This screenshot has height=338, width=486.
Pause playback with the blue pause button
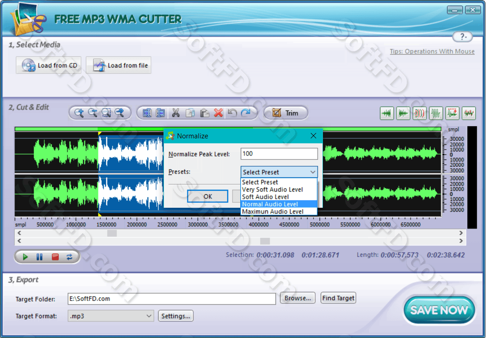(39, 257)
